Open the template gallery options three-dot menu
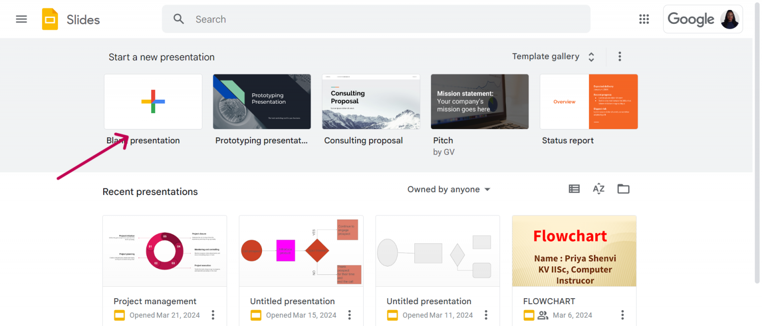This screenshot has width=762, height=326. 620,56
